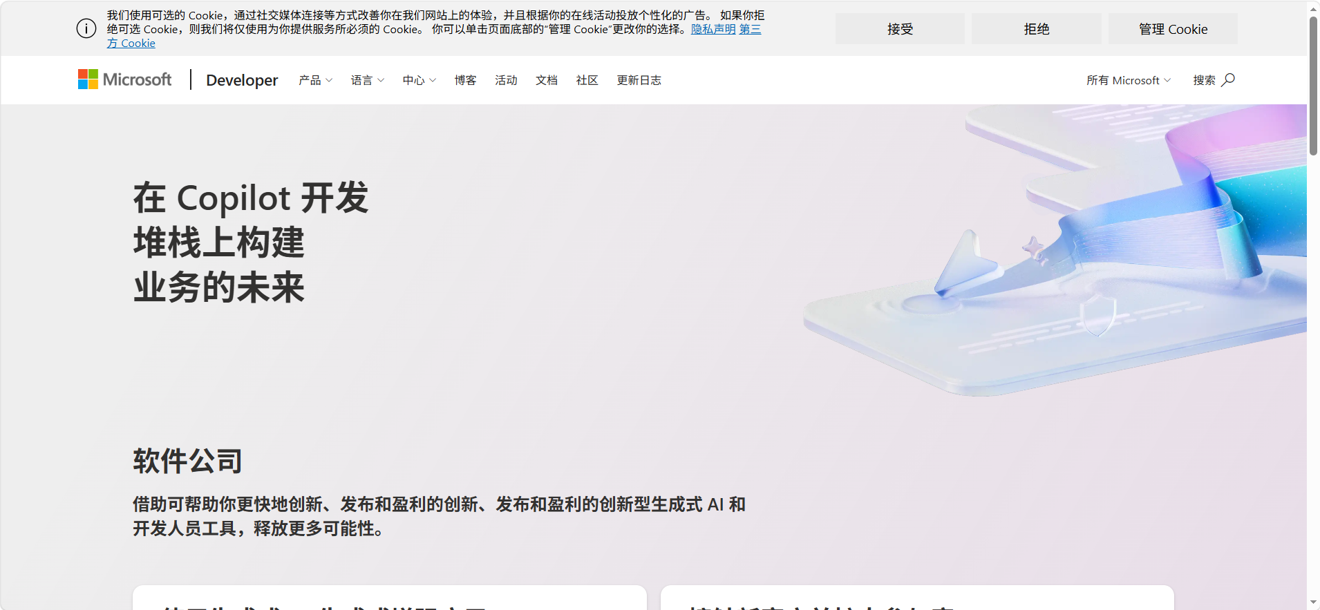Go to the Developer home link
Screen dimensions: 1320x610
[x=242, y=80]
